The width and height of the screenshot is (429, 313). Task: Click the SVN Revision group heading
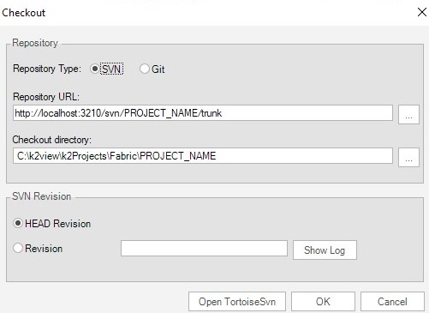pyautogui.click(x=41, y=196)
